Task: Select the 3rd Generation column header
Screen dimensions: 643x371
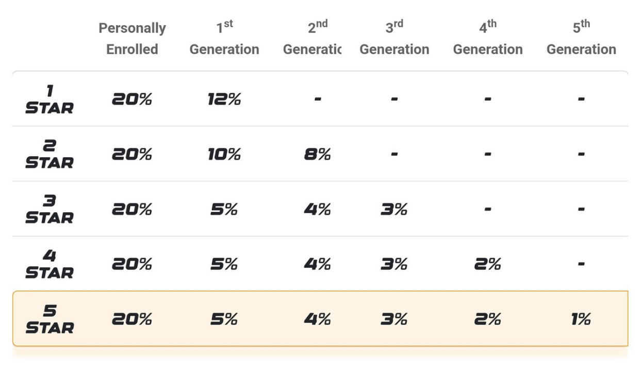Action: tap(394, 39)
